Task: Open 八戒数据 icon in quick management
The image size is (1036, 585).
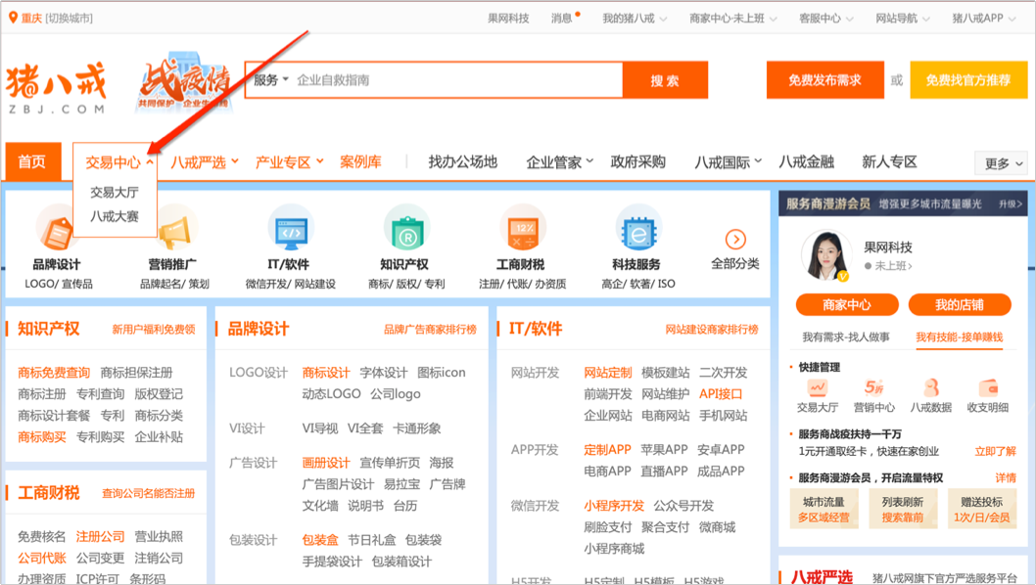Action: pos(931,387)
